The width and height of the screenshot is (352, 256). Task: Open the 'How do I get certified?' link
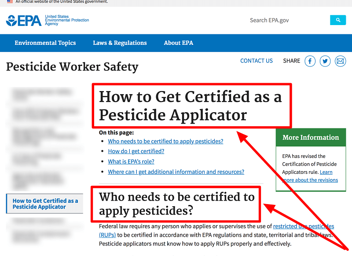pos(136,151)
